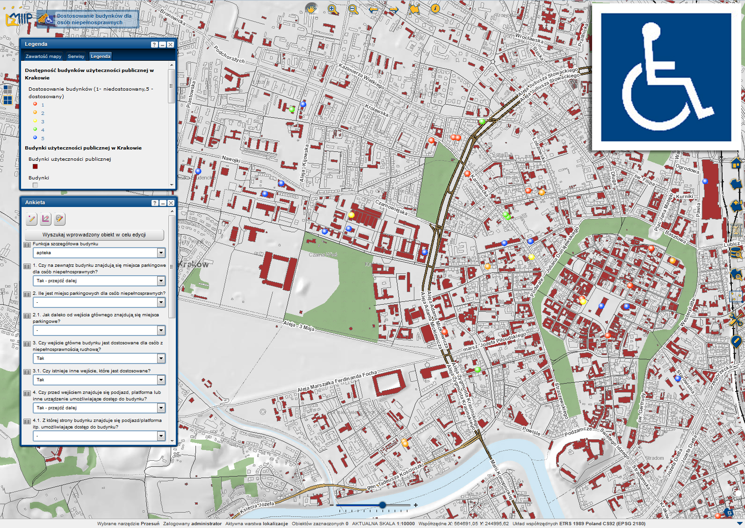Switch to Serwisy tab
The height and width of the screenshot is (528, 745).
(76, 56)
